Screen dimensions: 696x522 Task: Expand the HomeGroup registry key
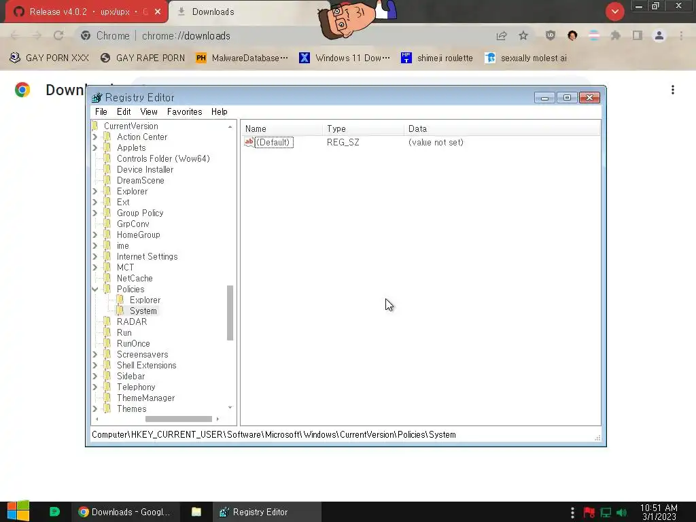coord(95,234)
